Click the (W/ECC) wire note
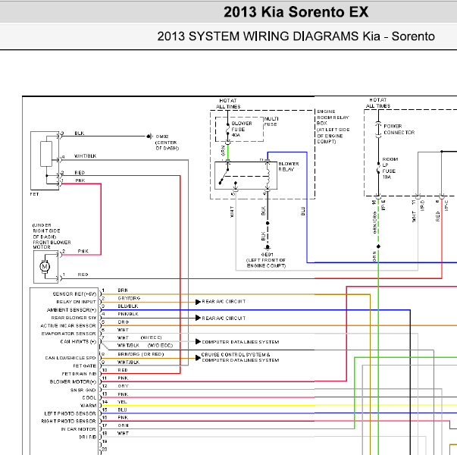 click(151, 337)
